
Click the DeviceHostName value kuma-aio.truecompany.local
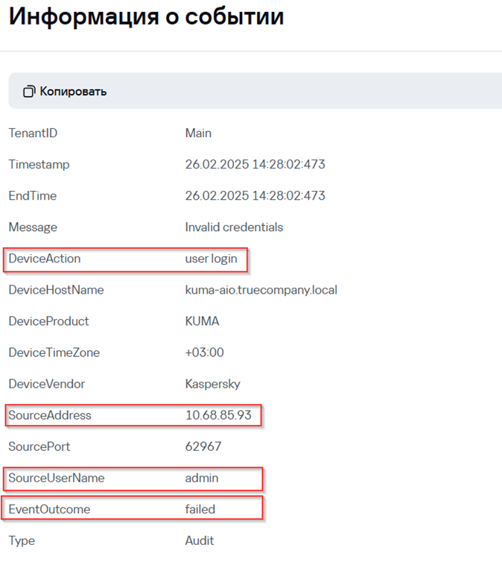(261, 290)
